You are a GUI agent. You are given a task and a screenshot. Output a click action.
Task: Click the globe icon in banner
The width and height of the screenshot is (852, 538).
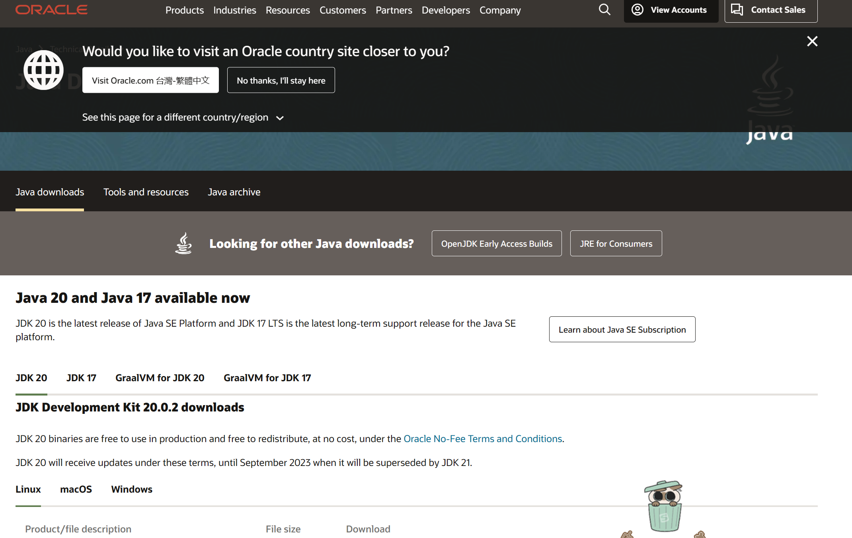coord(43,70)
